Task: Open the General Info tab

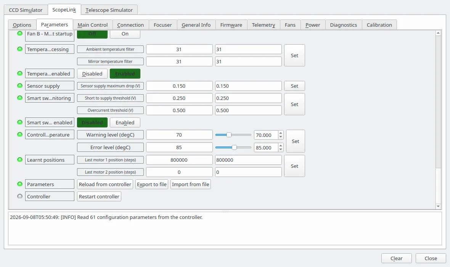Action: click(196, 25)
